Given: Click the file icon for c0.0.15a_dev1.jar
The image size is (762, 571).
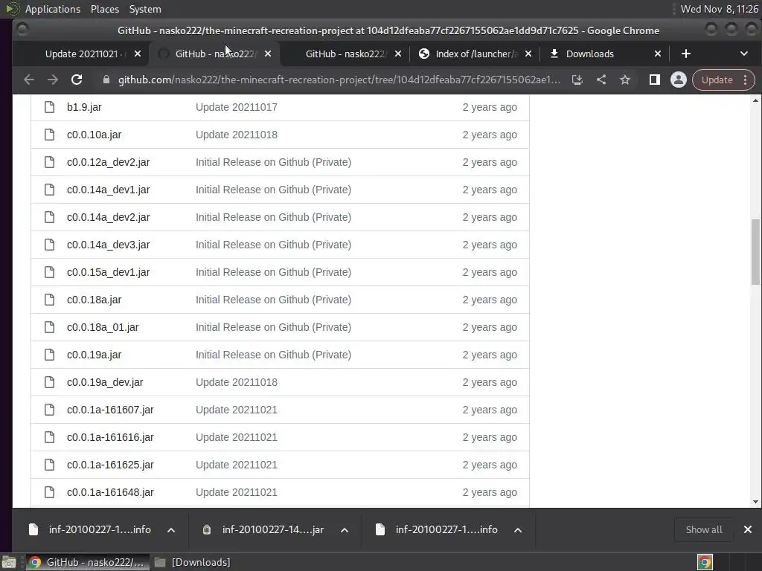Looking at the screenshot, I should pos(50,272).
